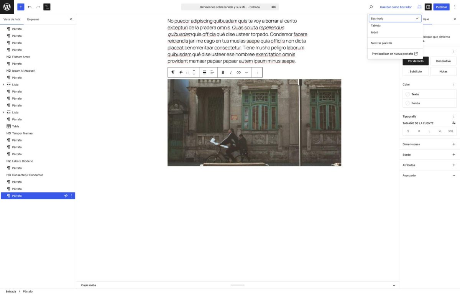This screenshot has width=460, height=294.
Task: Click the italic formatting icon
Action: click(x=231, y=72)
